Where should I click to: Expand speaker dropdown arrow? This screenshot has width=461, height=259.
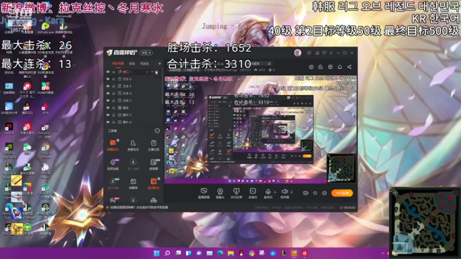pyautogui.click(x=292, y=192)
